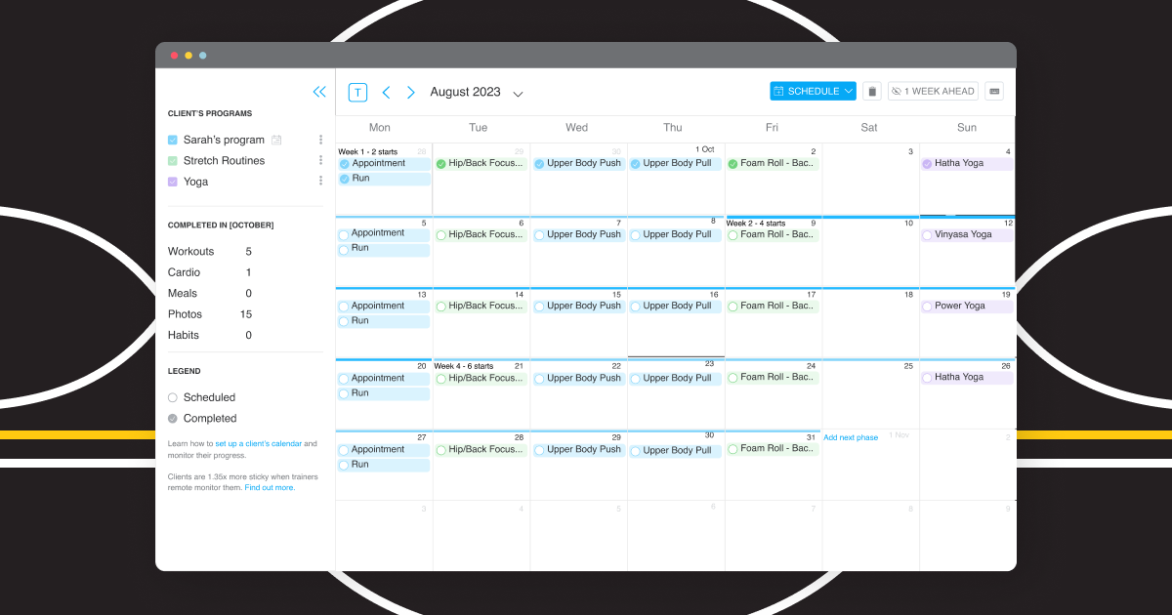The image size is (1172, 615).
Task: Open three-dot menu for Stretch Routines
Action: (320, 160)
